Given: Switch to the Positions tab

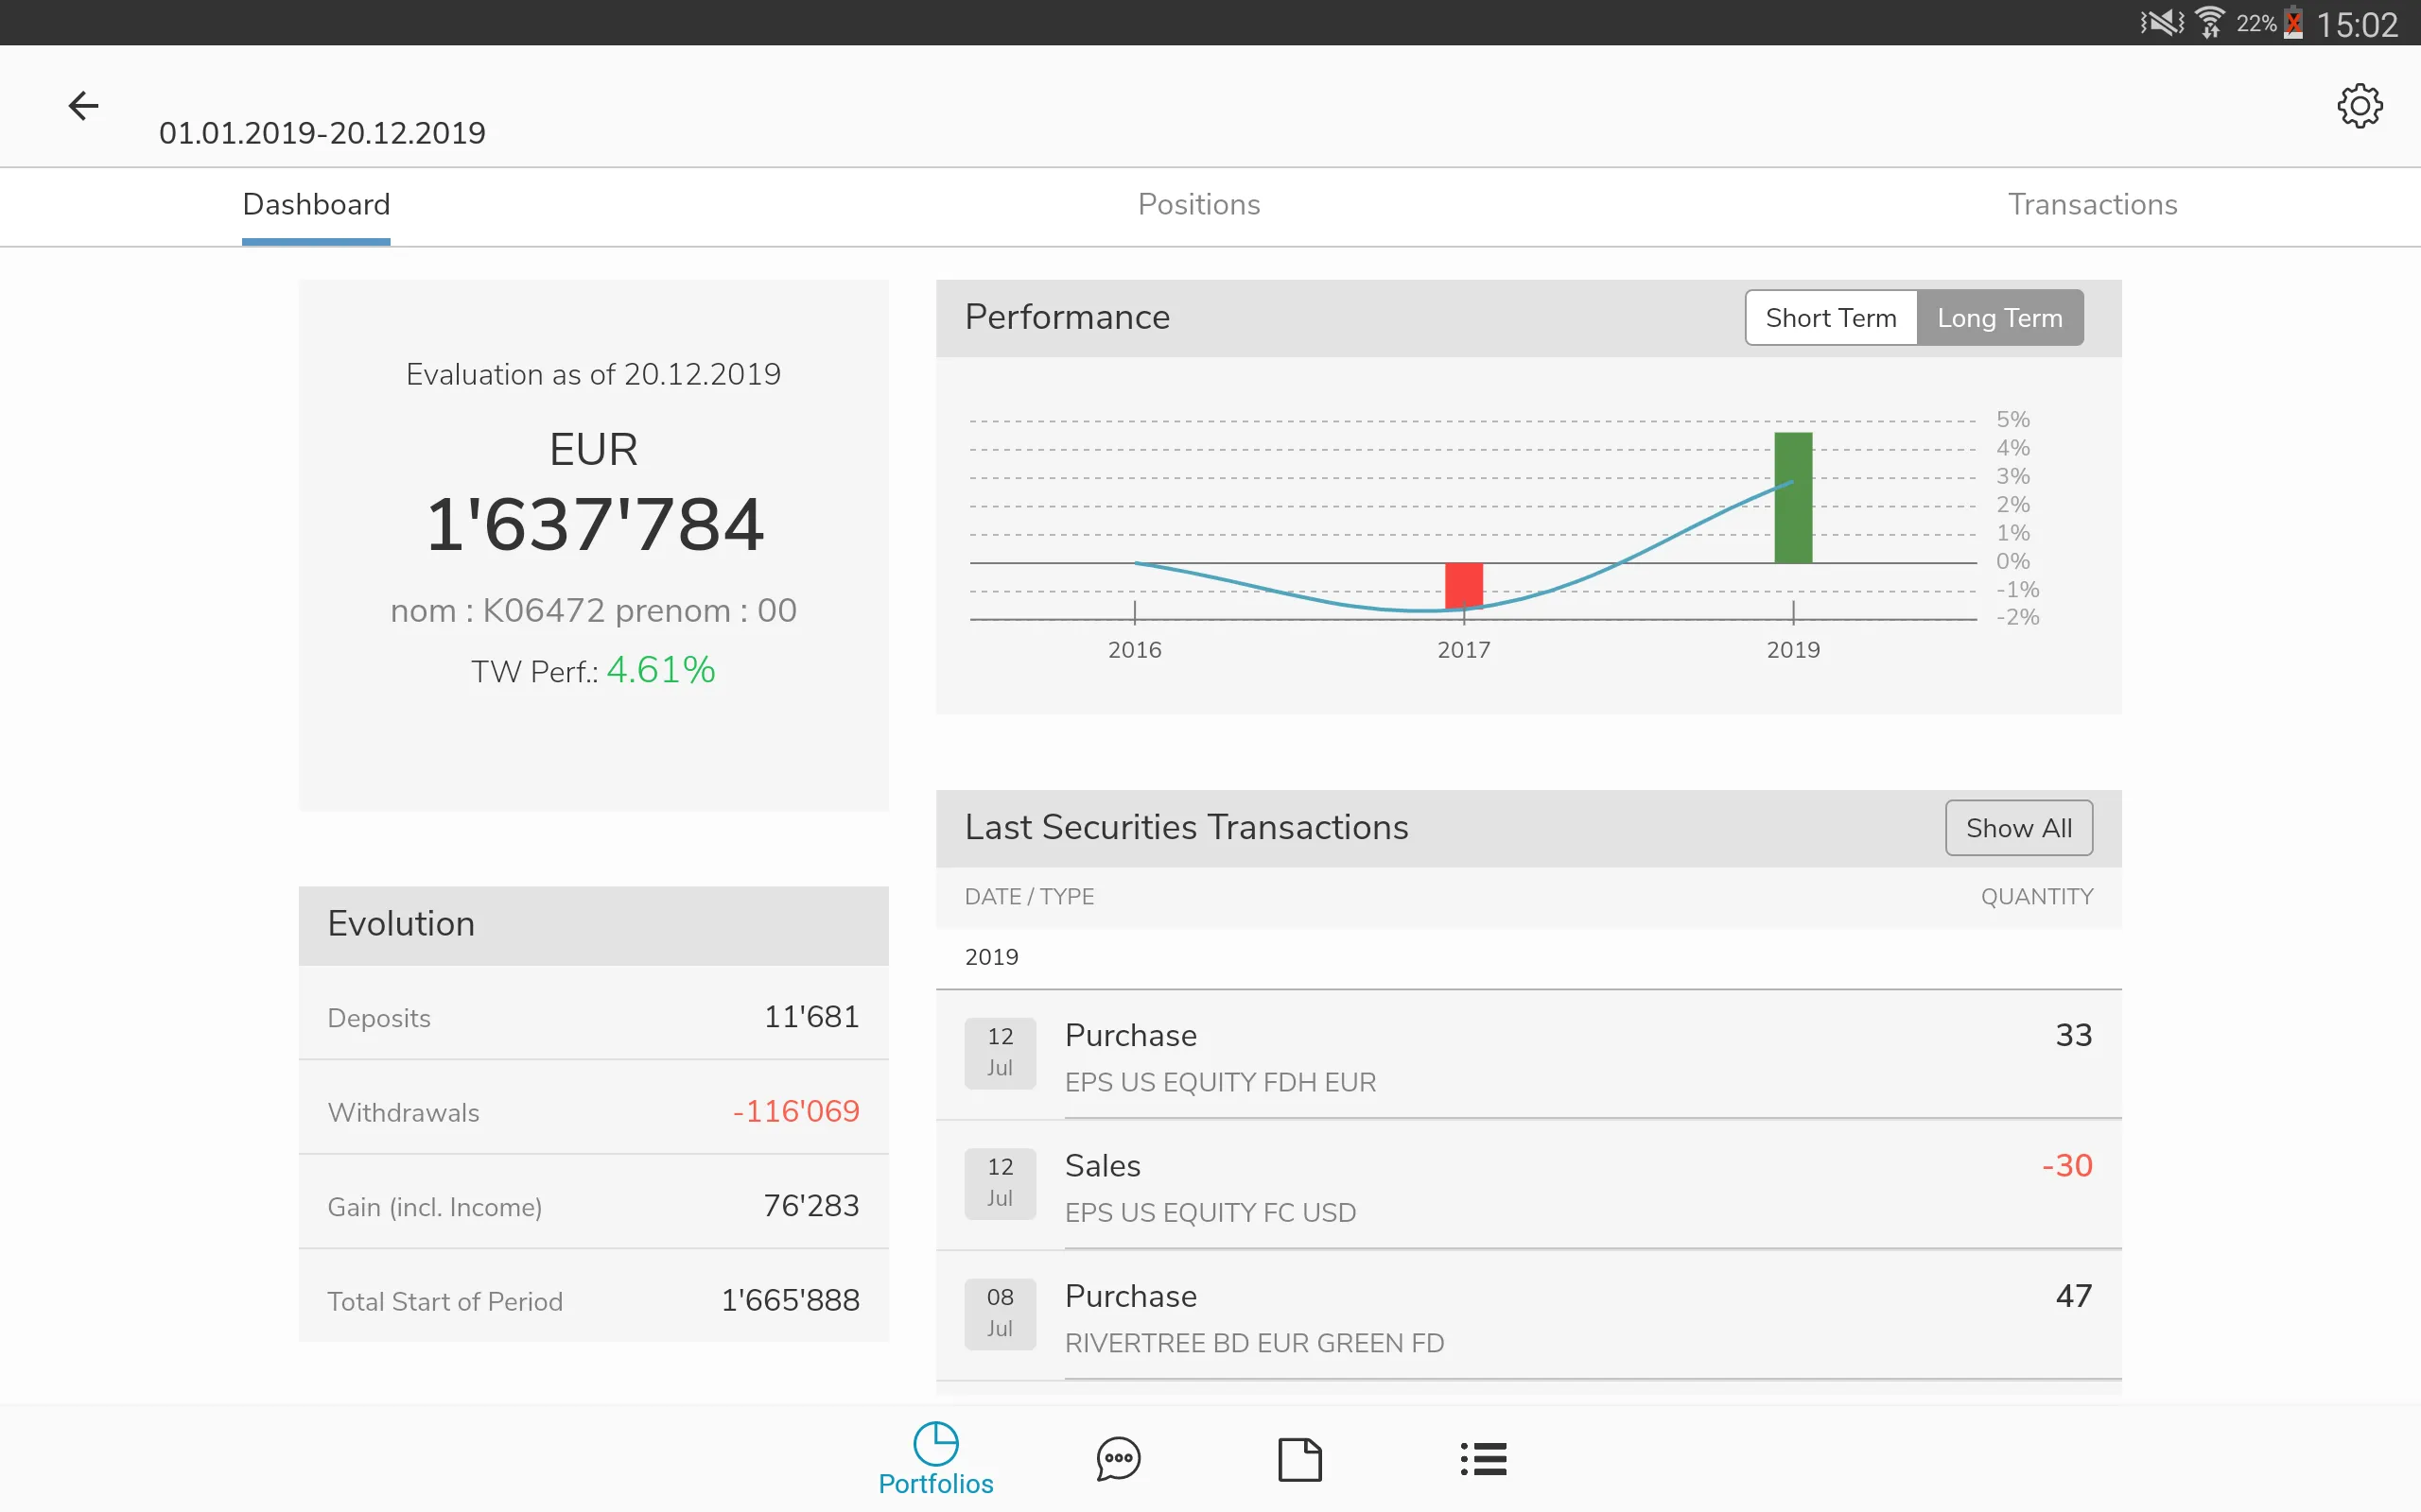Looking at the screenshot, I should point(1201,204).
